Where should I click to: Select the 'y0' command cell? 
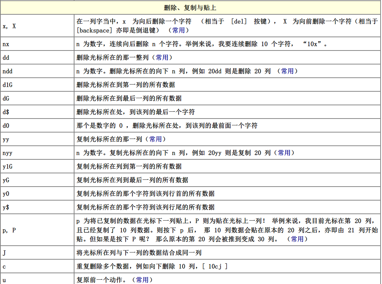pos(37,194)
